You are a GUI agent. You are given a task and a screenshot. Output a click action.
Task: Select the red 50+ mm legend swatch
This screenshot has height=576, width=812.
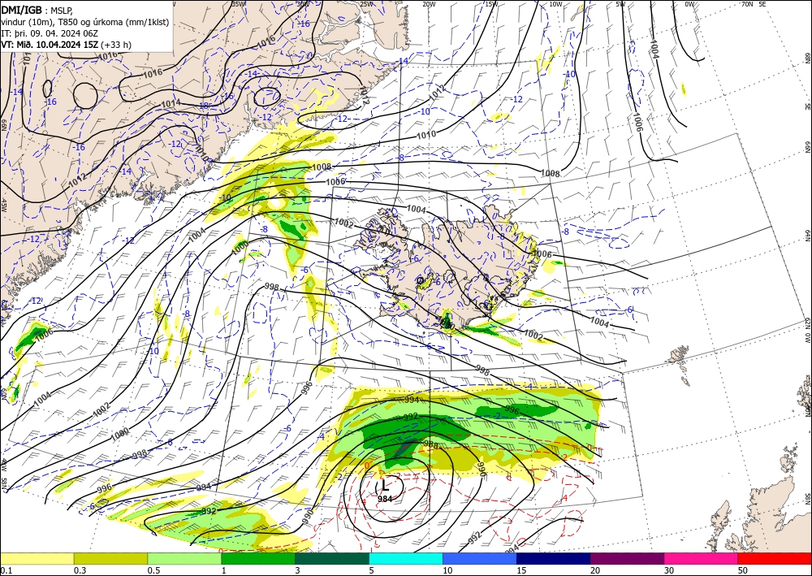point(775,558)
